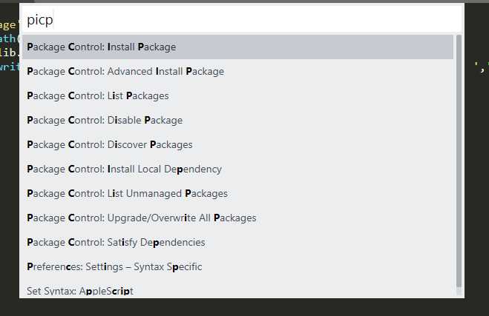Select Package Control: Satisfy Dependencies
The height and width of the screenshot is (316, 489).
(x=116, y=243)
